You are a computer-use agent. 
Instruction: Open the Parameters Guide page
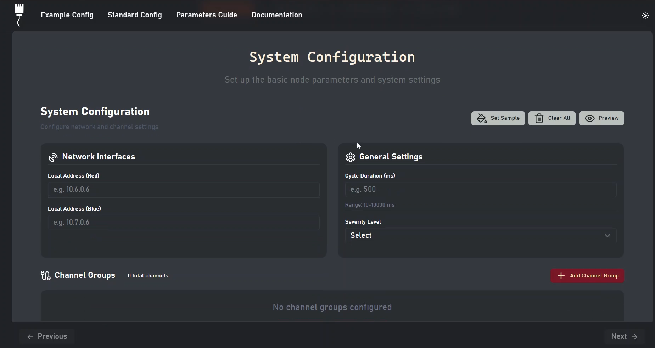pyautogui.click(x=207, y=15)
